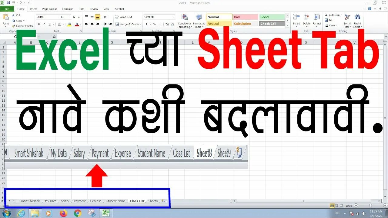388x218 pixels.
Task: Click the zoom slider handle
Action: 370,206
